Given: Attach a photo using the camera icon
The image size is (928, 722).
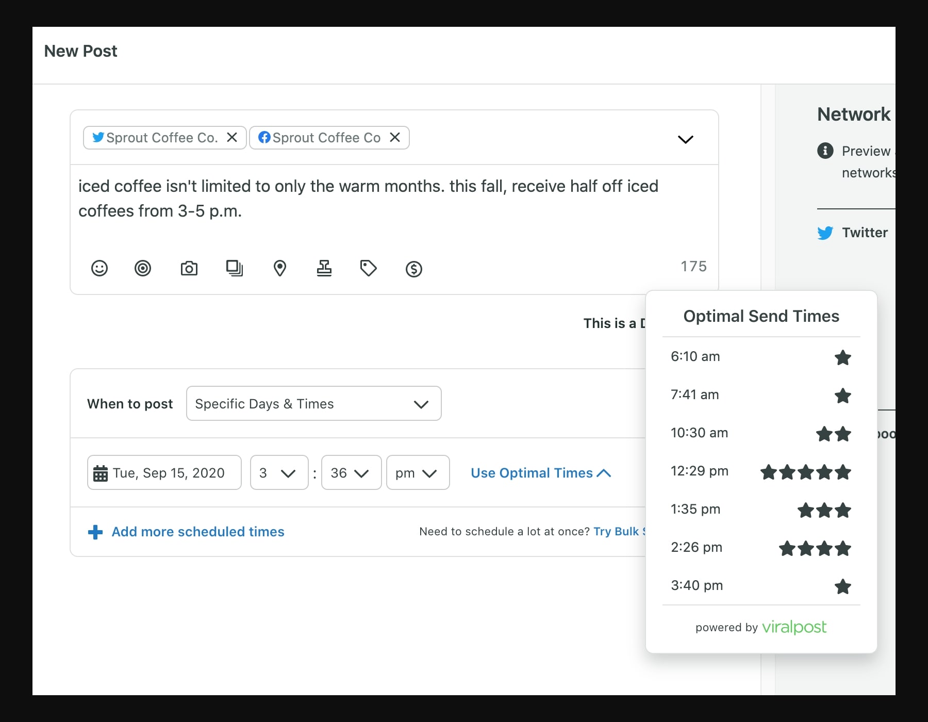Looking at the screenshot, I should coord(189,268).
